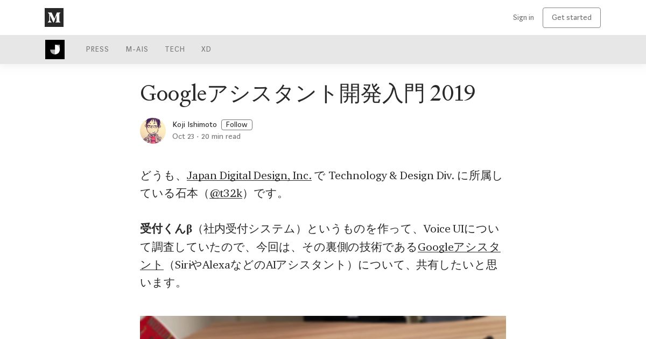The image size is (646, 339).
Task: Follow author Koji Ishimoto
Action: point(237,125)
